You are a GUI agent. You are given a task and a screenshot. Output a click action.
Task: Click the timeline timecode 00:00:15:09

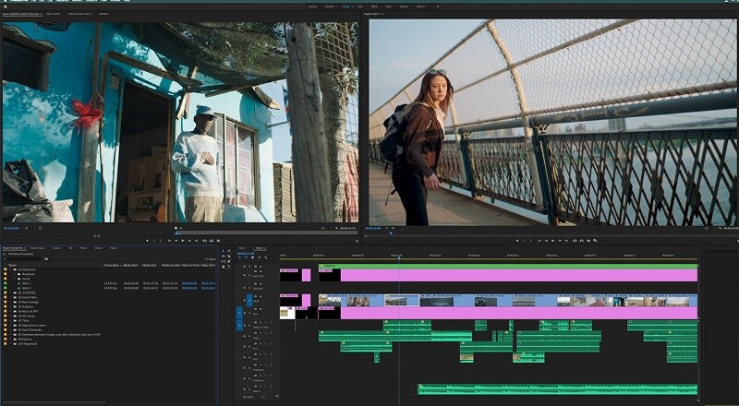point(246,254)
